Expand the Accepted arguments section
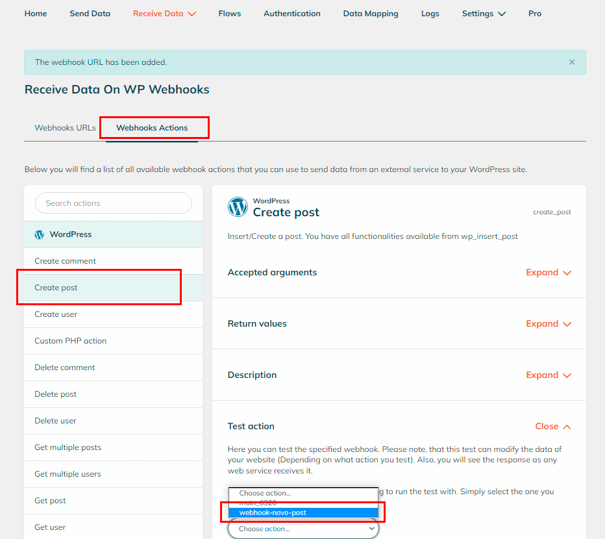605x539 pixels. [549, 273]
